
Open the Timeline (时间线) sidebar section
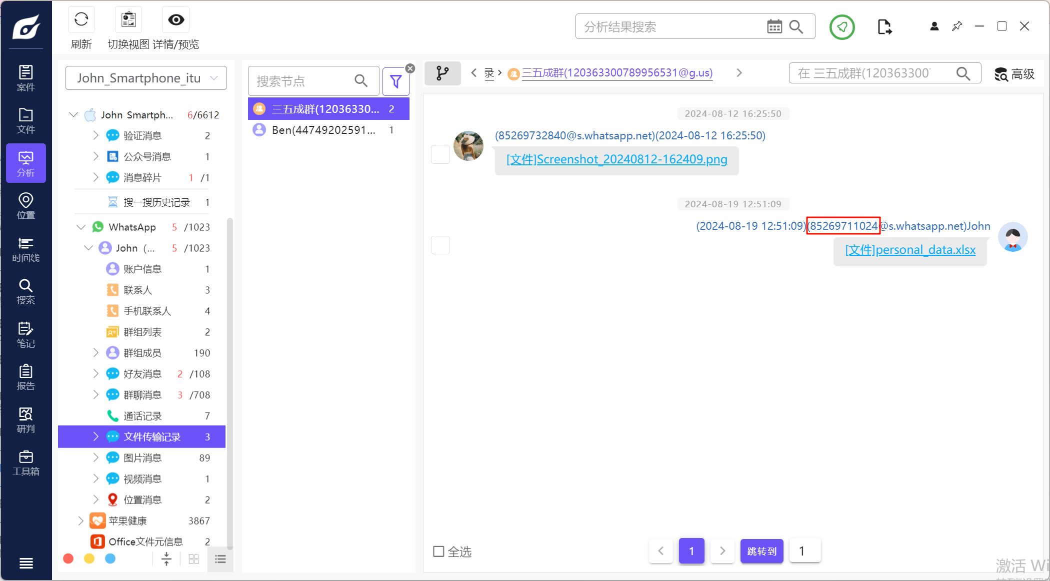click(x=26, y=249)
